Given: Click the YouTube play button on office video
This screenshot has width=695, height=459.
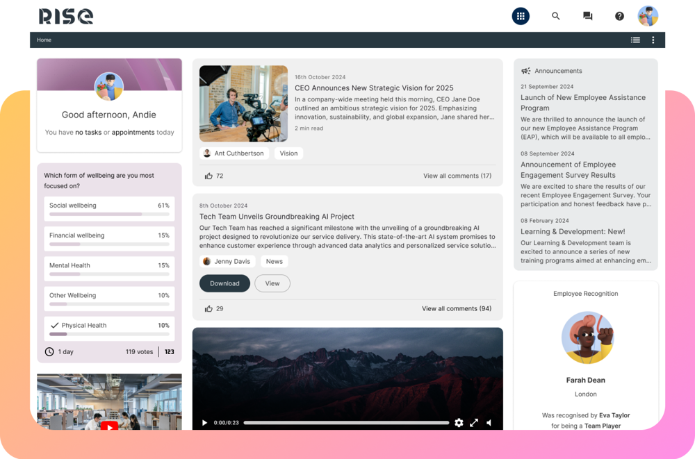Looking at the screenshot, I should [x=109, y=426].
